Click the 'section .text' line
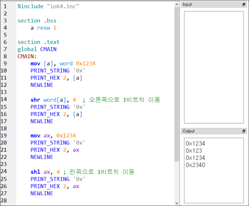Screen dimensions: 249x206 [x=39, y=42]
